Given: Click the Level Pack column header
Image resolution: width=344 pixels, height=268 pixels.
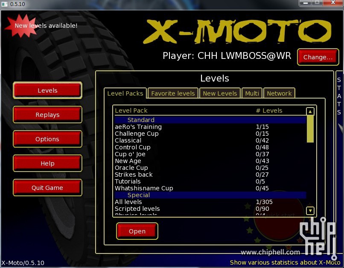Looking at the screenshot, I should point(131,111).
